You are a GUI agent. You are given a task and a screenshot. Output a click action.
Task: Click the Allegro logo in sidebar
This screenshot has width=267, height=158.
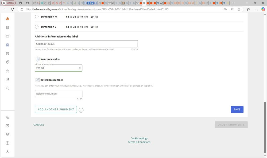(x=7, y=19)
